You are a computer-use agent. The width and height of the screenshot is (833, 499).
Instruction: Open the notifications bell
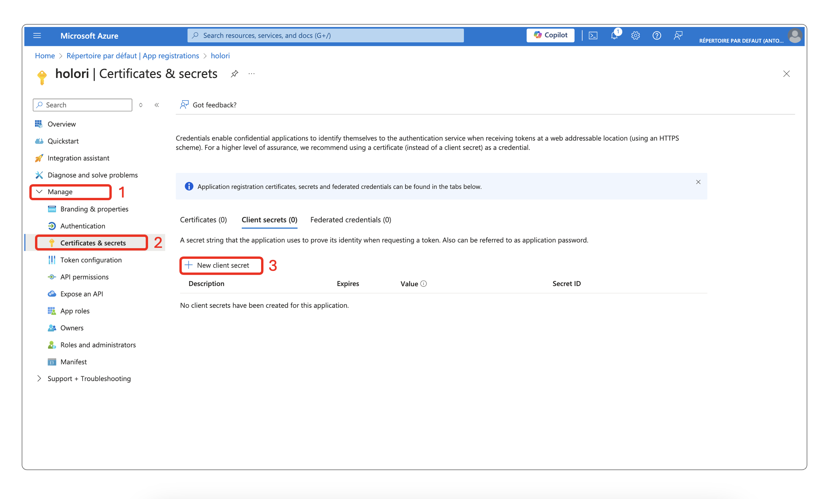(615, 35)
